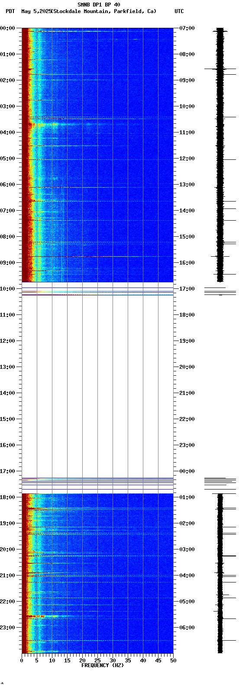Click the seismogram waveform trace at bottom right
Viewport: 239px width, 688px height.
coord(220,573)
